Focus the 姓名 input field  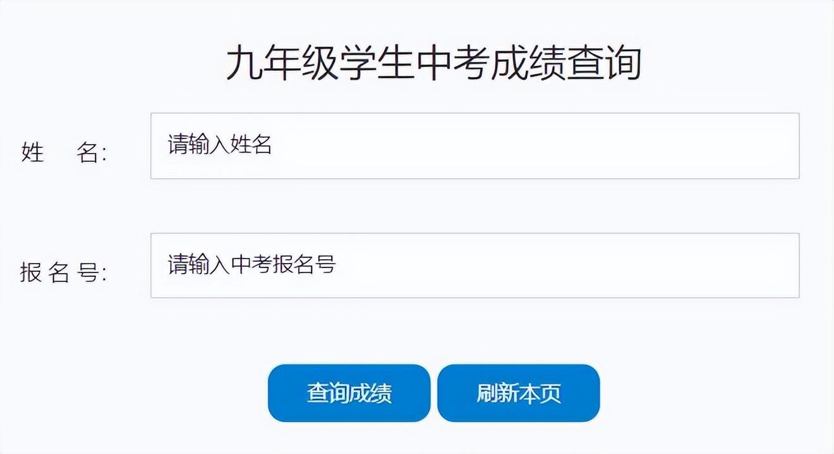(474, 146)
